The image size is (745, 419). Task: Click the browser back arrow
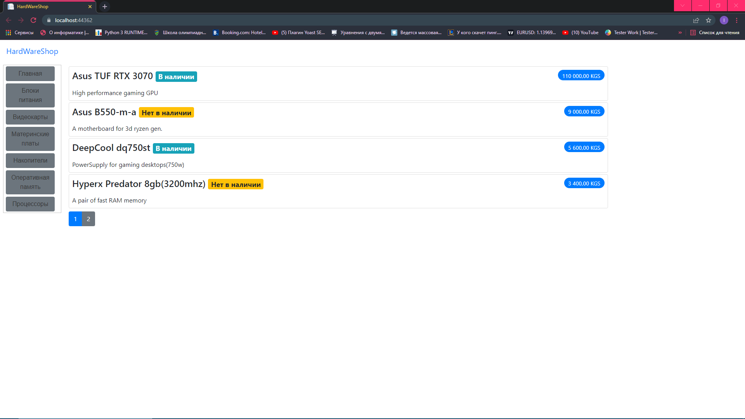[x=9, y=20]
